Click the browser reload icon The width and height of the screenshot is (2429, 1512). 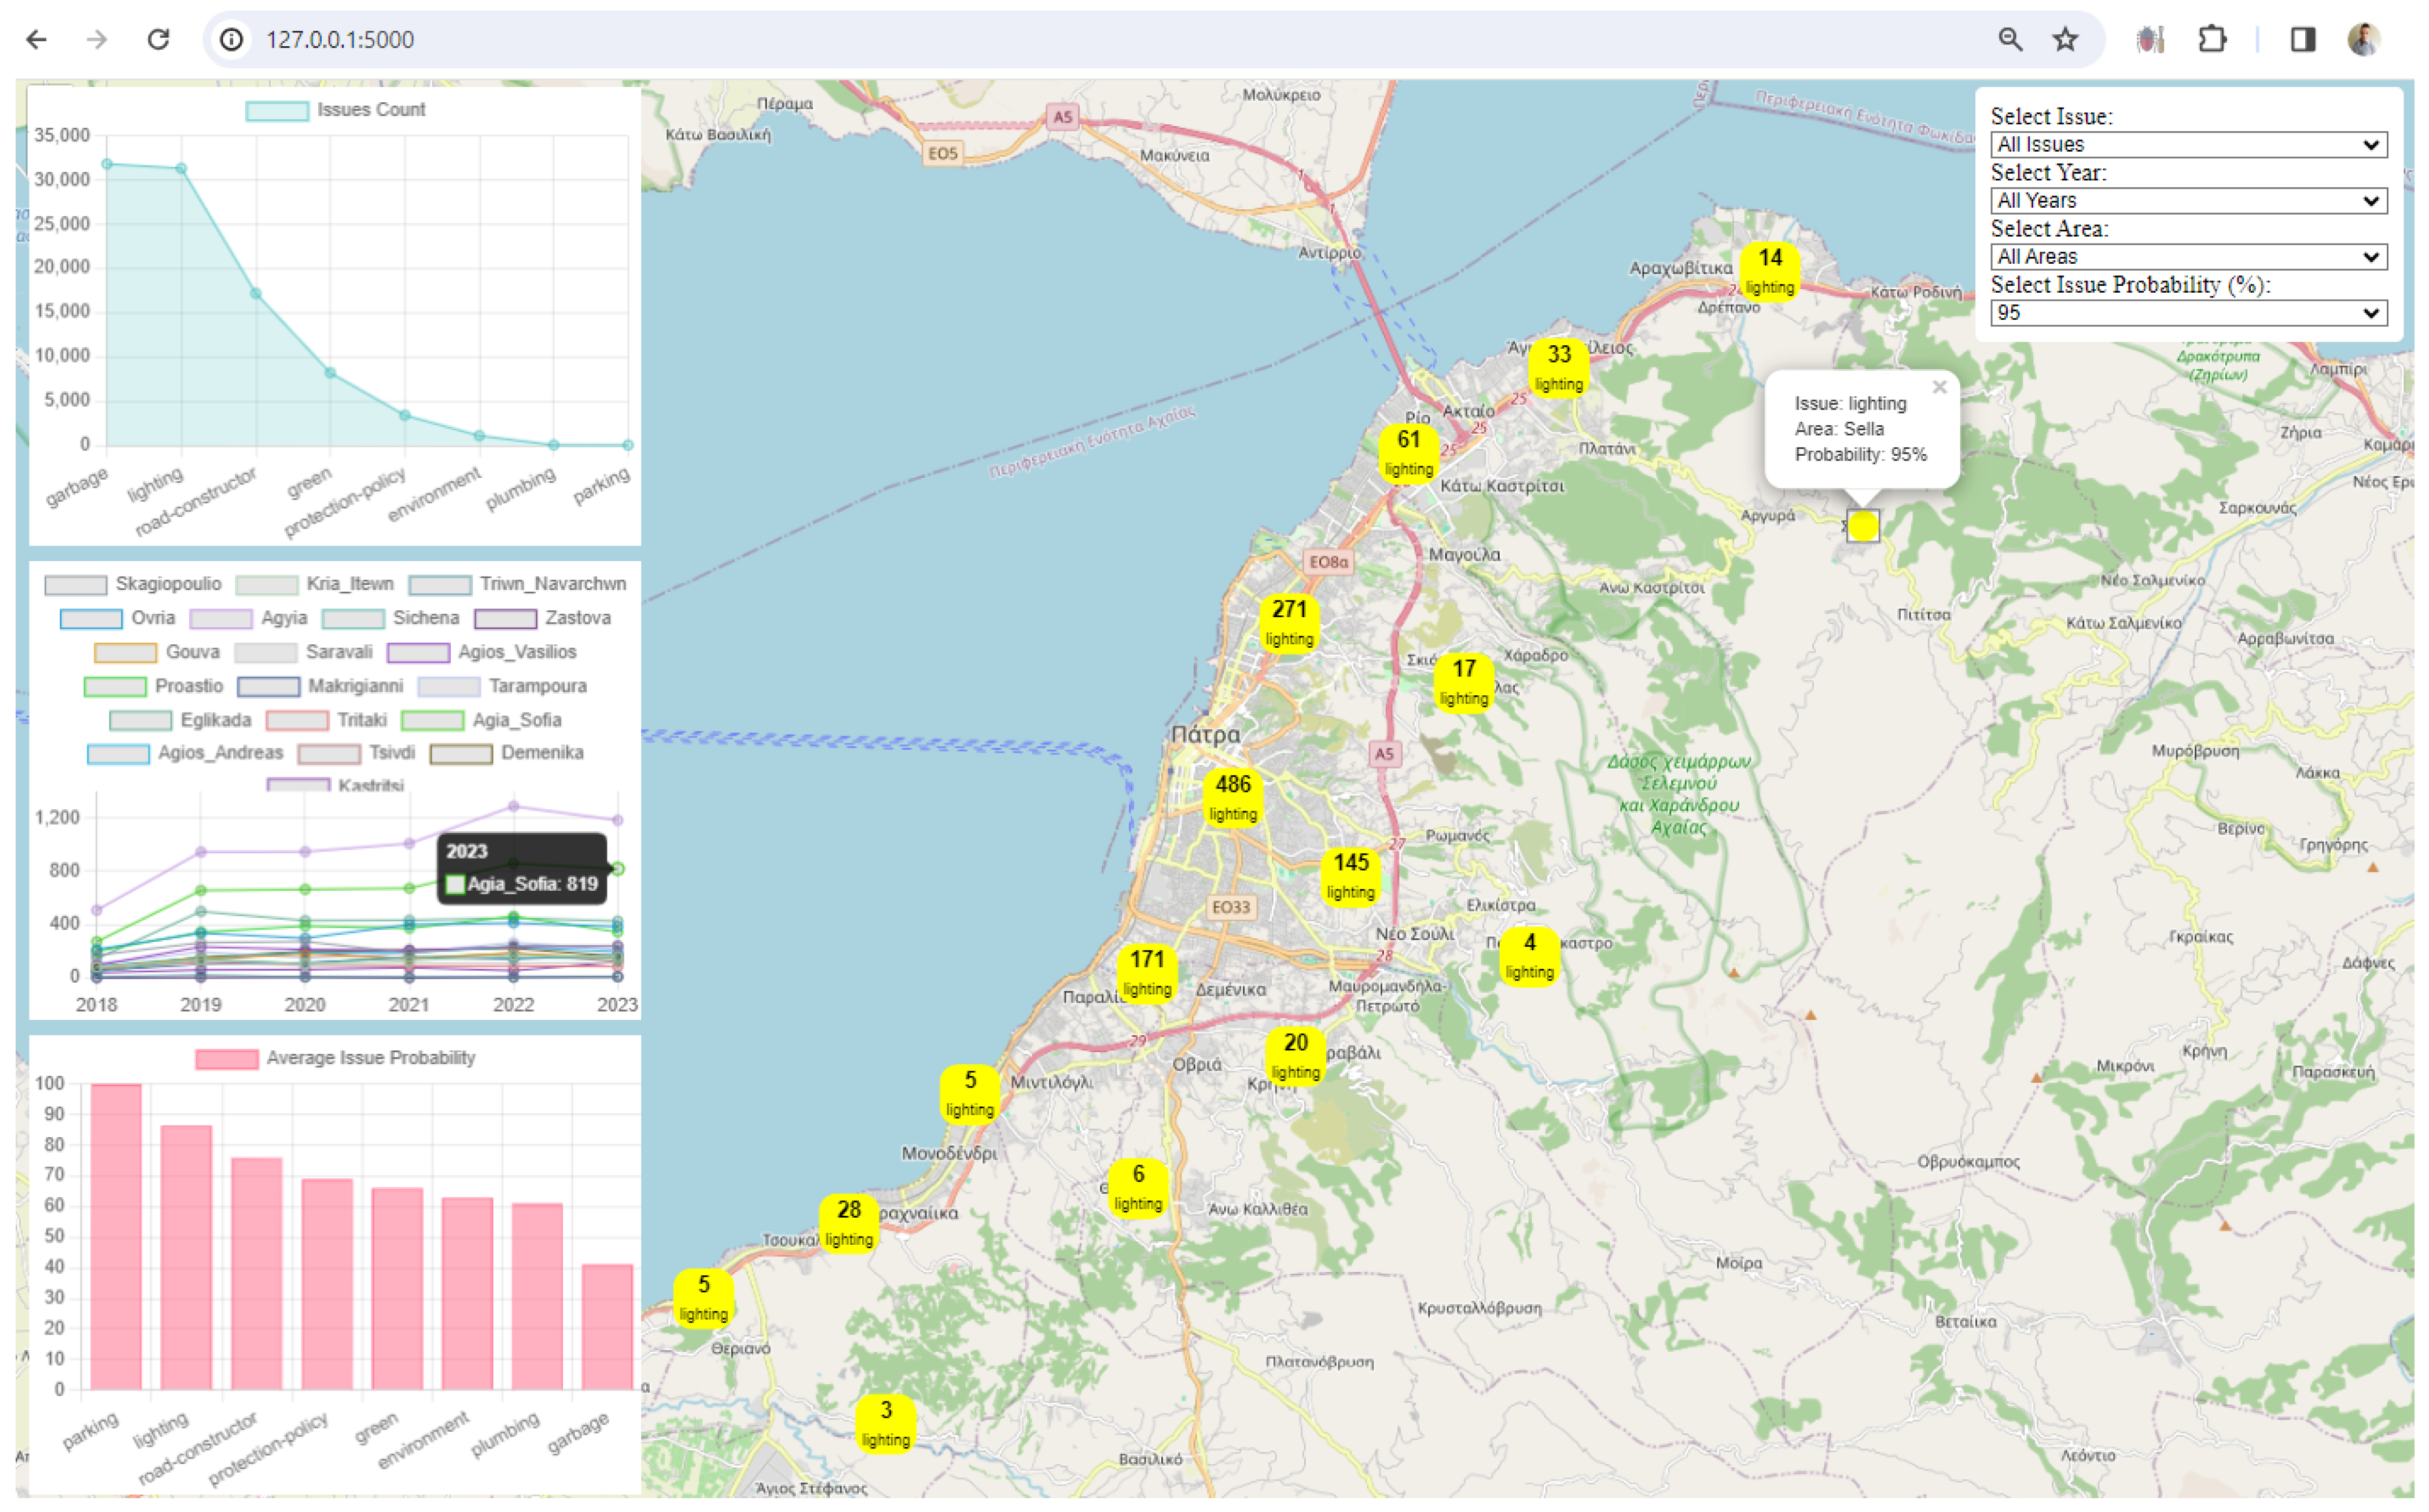click(x=158, y=40)
